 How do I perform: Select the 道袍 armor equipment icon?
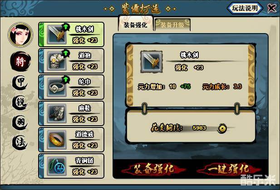(x=56, y=61)
